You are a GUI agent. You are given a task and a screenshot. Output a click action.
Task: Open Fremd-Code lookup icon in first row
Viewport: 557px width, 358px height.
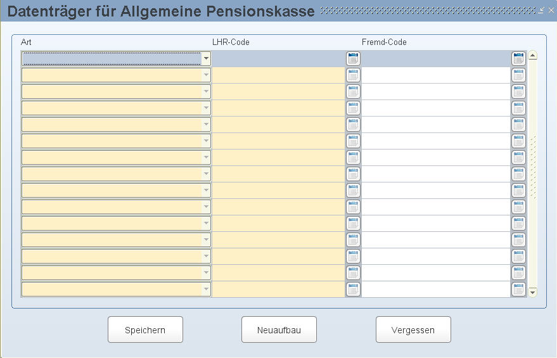point(518,58)
